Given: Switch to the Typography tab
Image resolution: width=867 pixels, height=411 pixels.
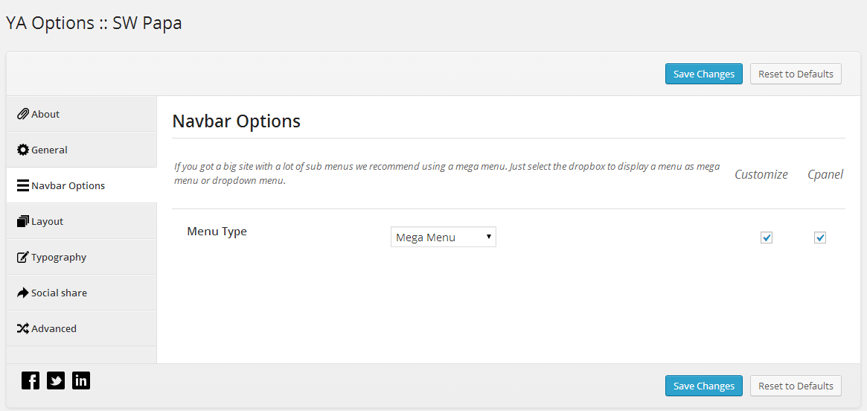Looking at the screenshot, I should 82,257.
